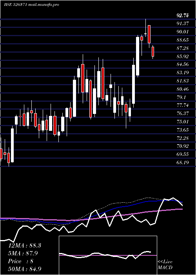Select the Price : 8 readout

[x=21, y=261]
